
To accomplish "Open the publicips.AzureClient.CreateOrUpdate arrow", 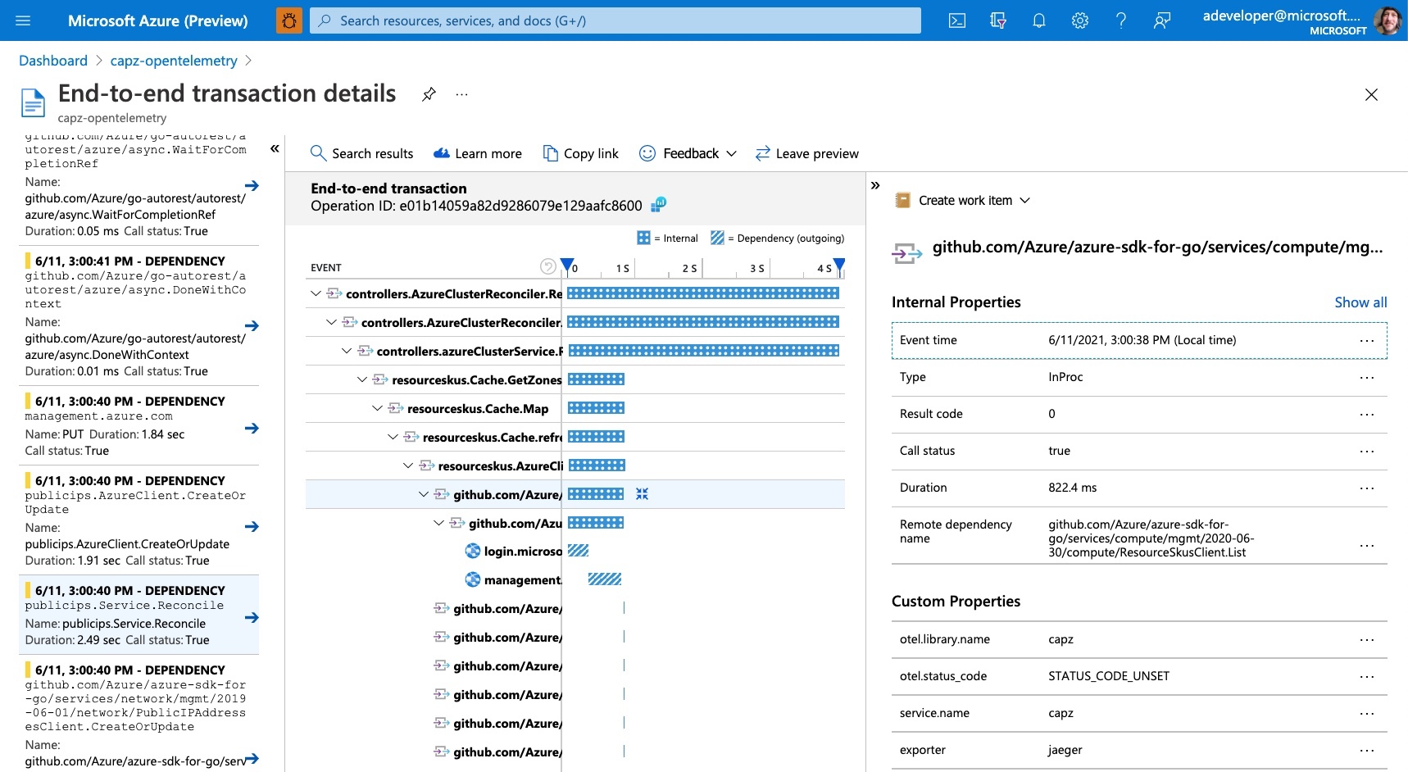I will click(252, 527).
